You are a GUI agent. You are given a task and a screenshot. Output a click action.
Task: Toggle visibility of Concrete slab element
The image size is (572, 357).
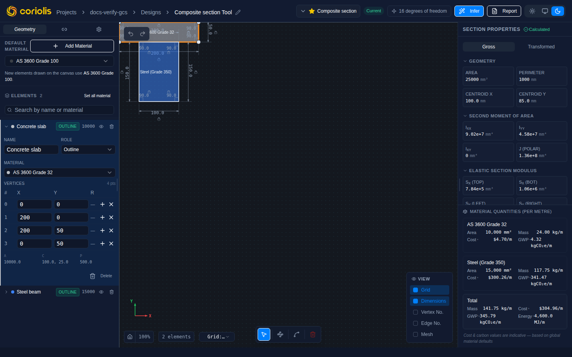tap(101, 127)
